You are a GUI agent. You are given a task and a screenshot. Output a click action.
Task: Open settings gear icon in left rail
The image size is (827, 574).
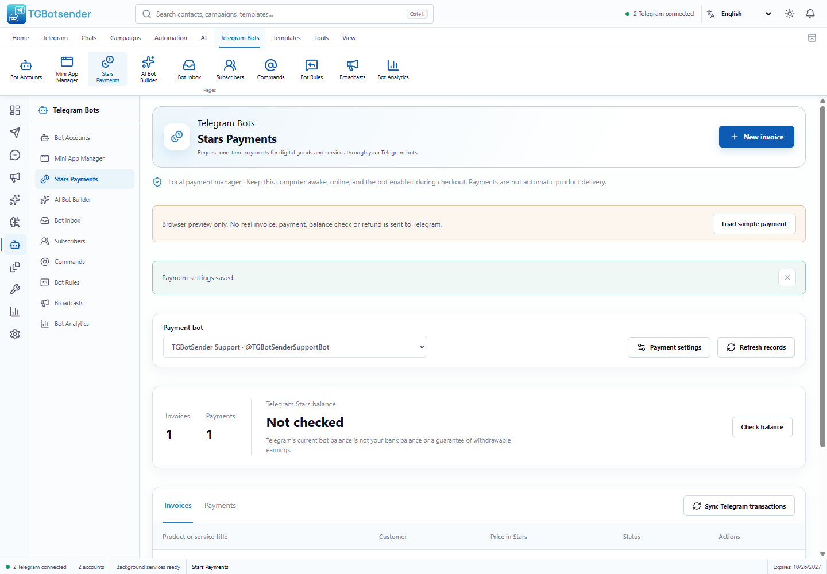(15, 334)
